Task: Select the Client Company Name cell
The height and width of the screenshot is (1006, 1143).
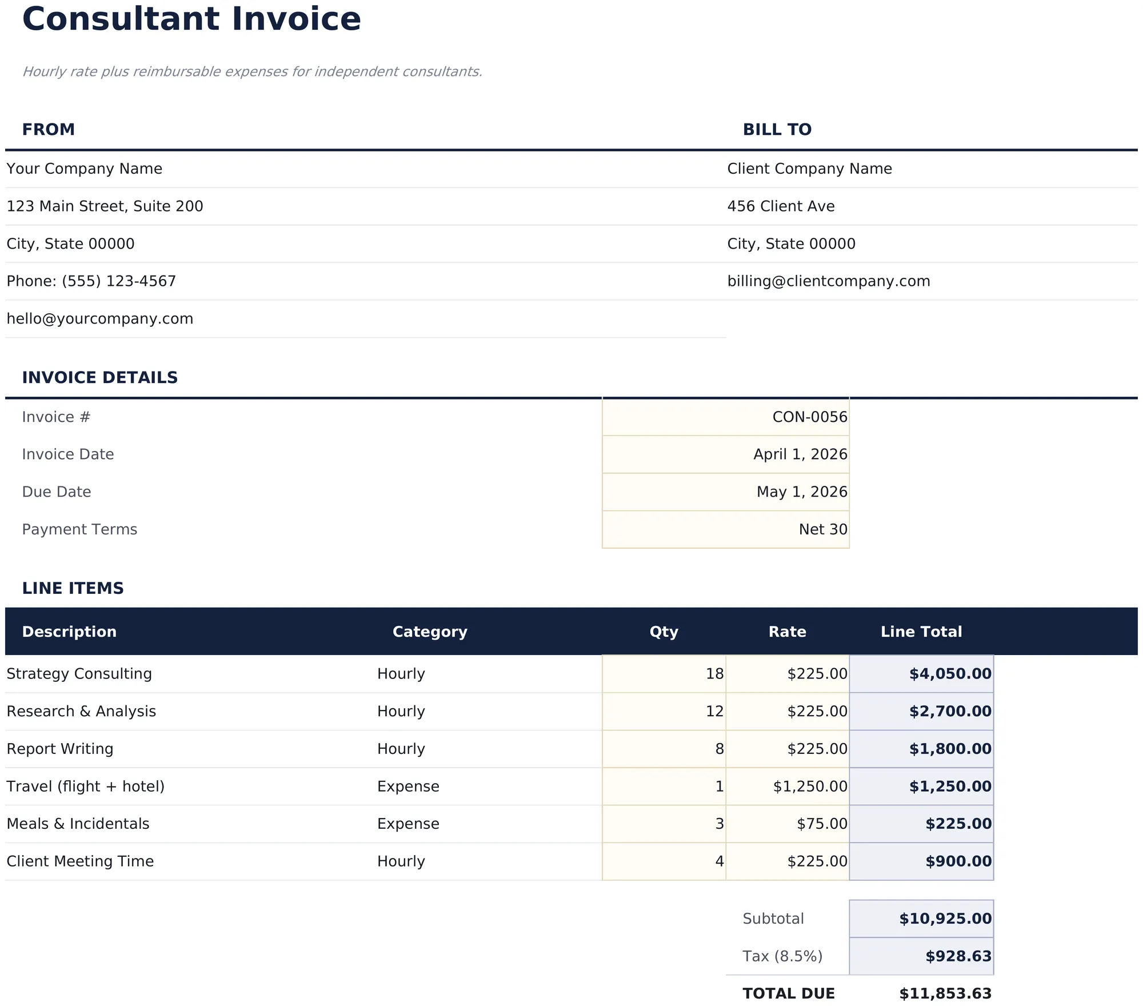Action: coord(932,169)
